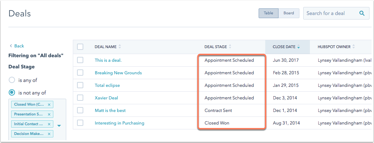
Task: Open the Breaking New Grounds deal
Action: [x=118, y=73]
